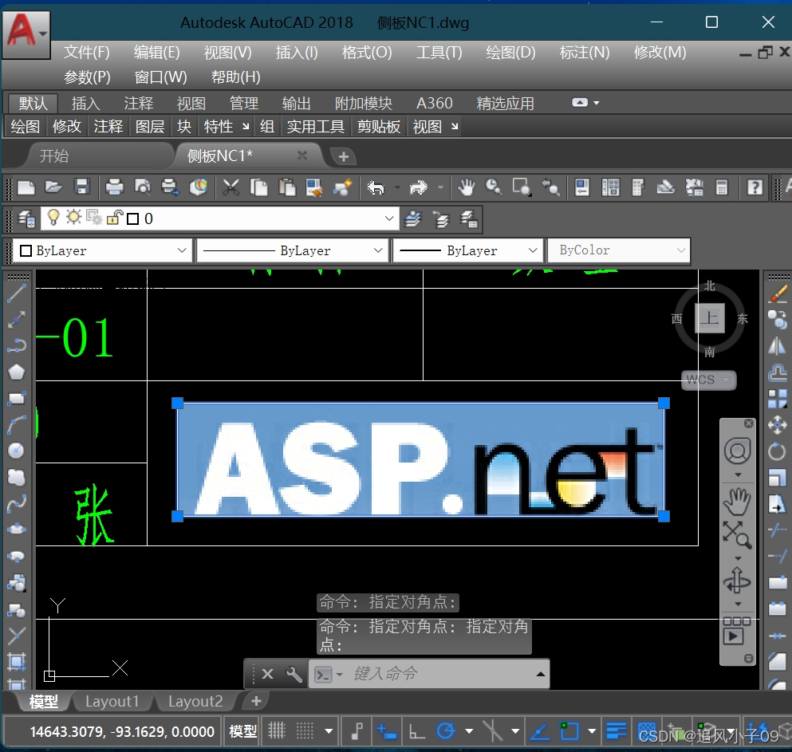The image size is (792, 752).
Task: Select the top-left blue grip of the ASP.net image
Action: coord(177,403)
